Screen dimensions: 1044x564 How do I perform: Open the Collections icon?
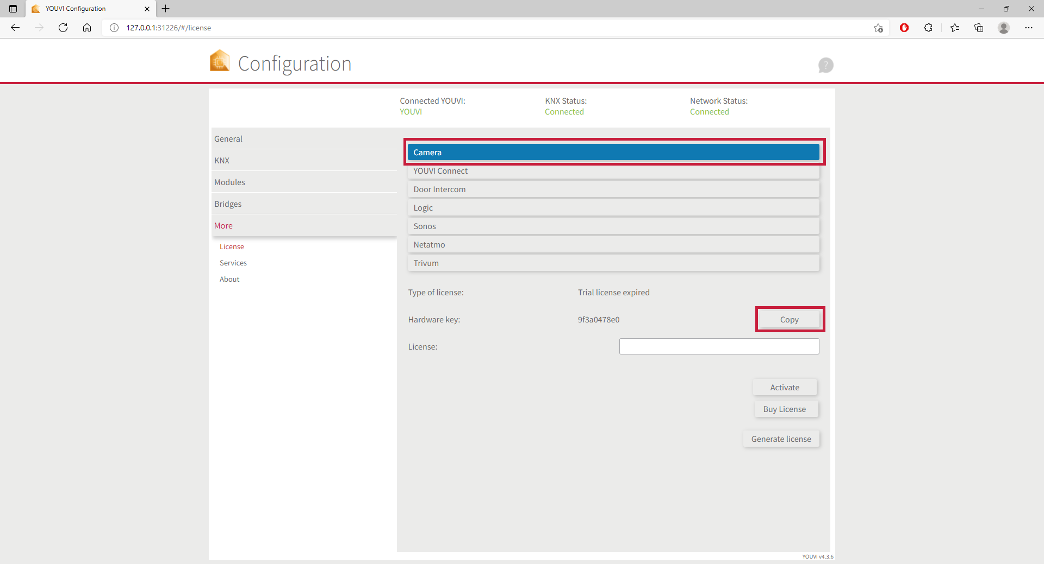coord(979,28)
